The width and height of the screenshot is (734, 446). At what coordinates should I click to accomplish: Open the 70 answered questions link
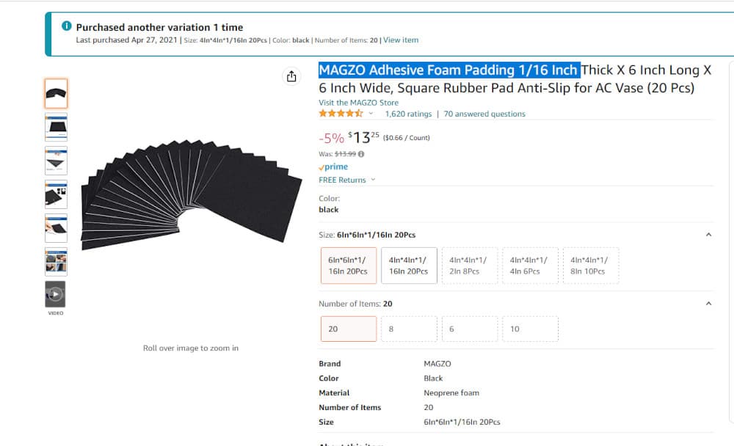[x=484, y=114]
